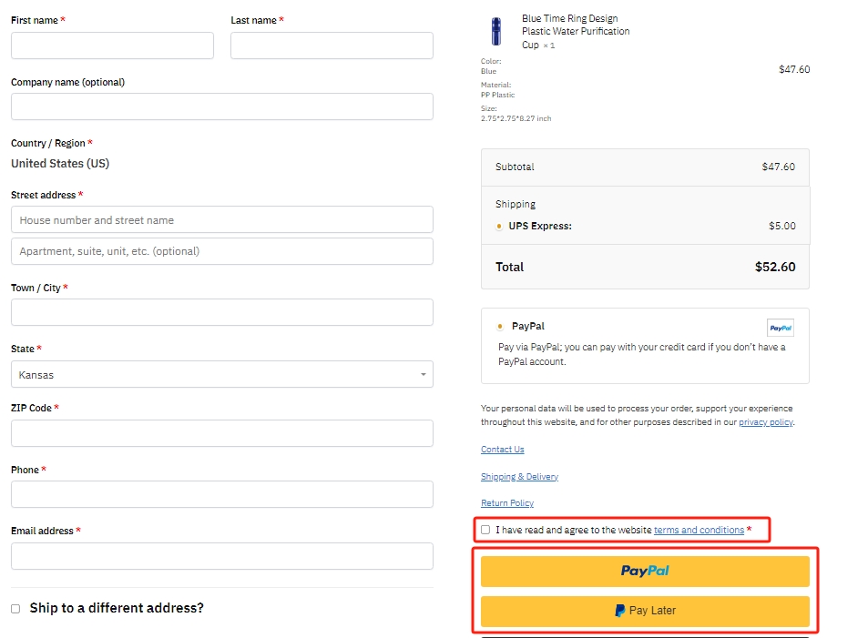The width and height of the screenshot is (868, 638).
Task: Enable Ship to a different address checkbox
Action: click(x=15, y=609)
